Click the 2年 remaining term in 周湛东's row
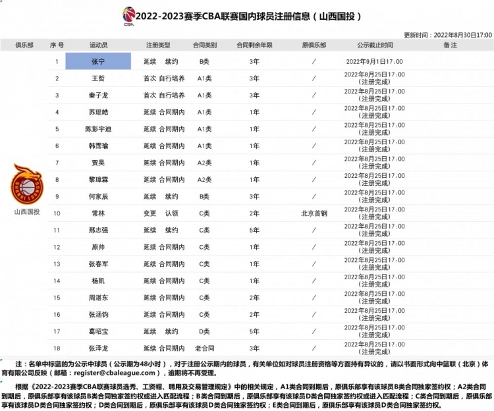Screen dimensions: 494x411 [x=254, y=298]
